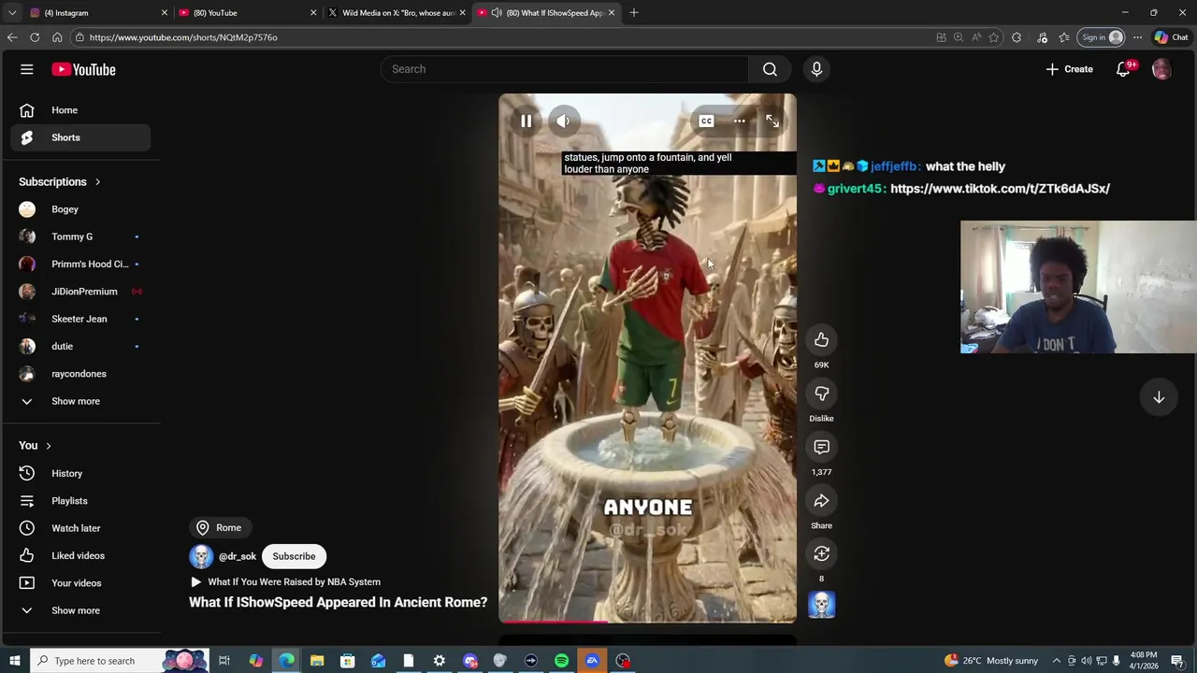
Task: Open Primm's Hood Ci... subscription
Action: pyautogui.click(x=80, y=264)
